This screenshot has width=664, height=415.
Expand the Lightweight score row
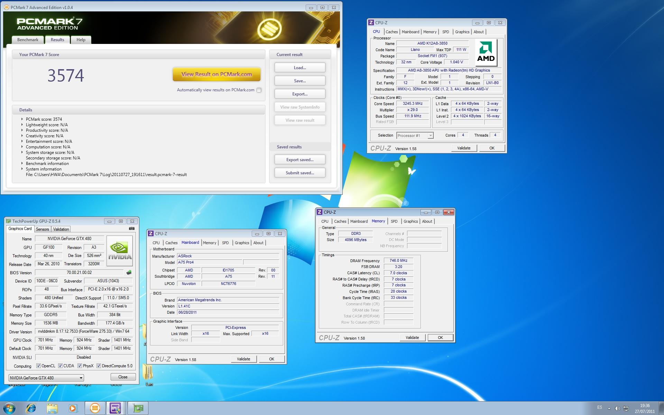point(22,124)
